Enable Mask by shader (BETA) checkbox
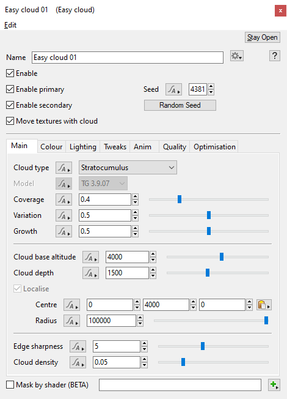 pyautogui.click(x=10, y=385)
